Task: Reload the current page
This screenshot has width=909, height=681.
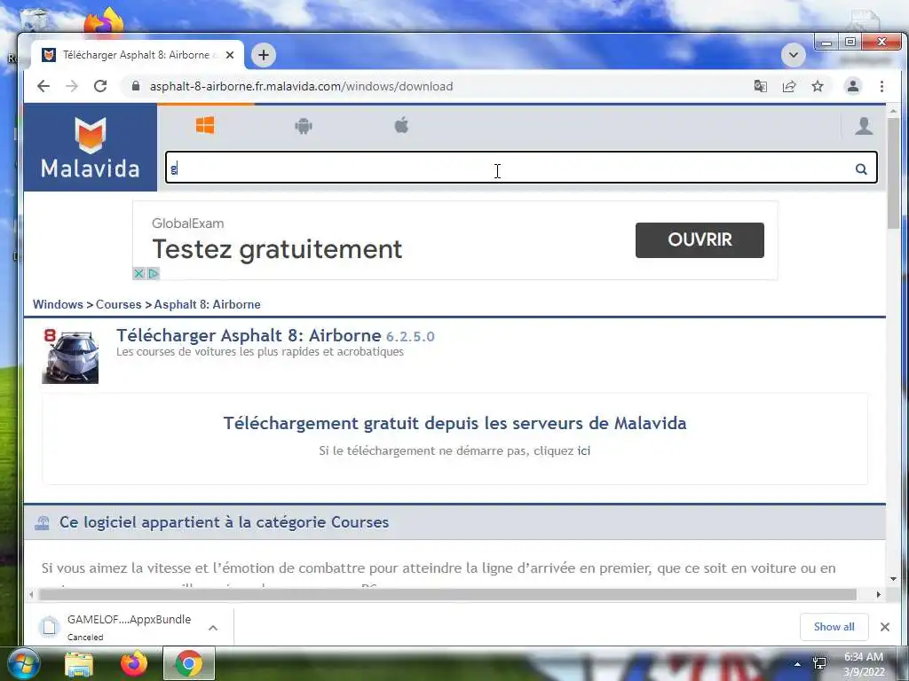Action: point(100,86)
